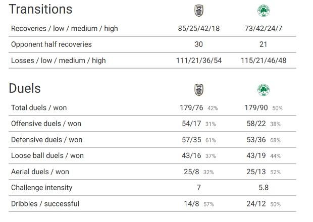Click the Panathinaikos shamrock logo in Transitions header
This screenshot has height=222, width=313.
[x=264, y=11]
